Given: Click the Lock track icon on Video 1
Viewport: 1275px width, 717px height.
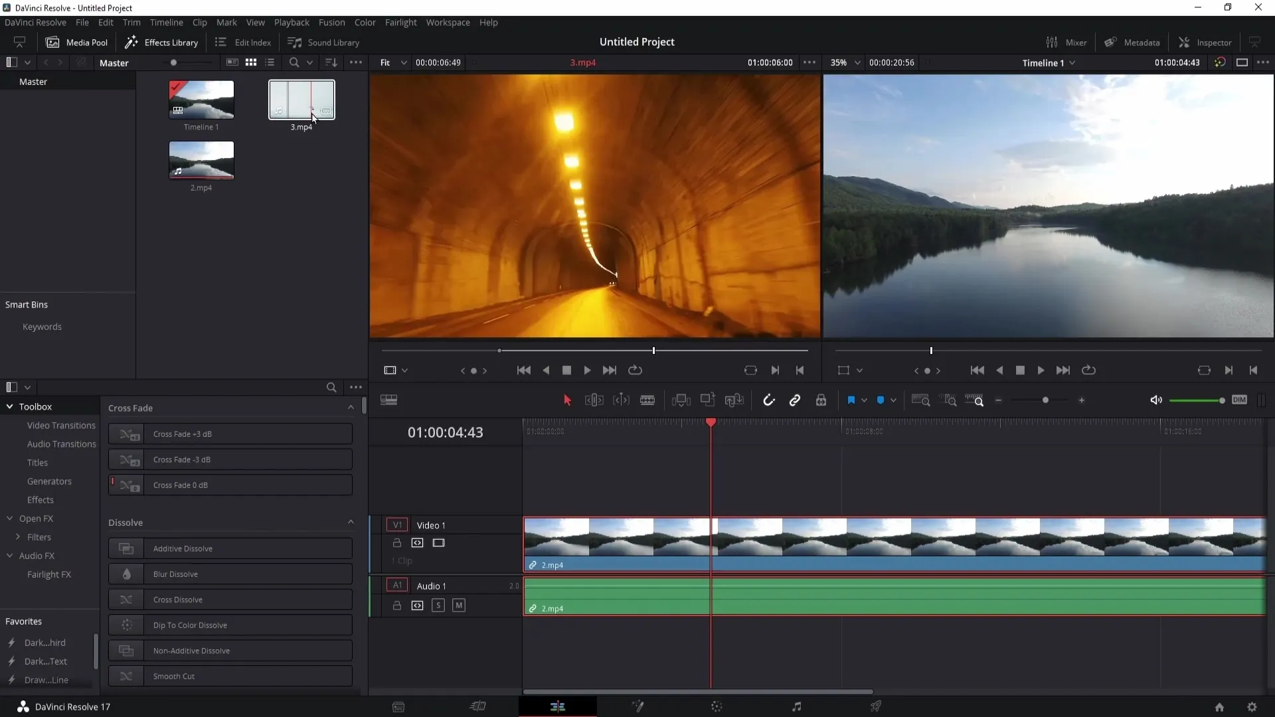Looking at the screenshot, I should pos(396,543).
